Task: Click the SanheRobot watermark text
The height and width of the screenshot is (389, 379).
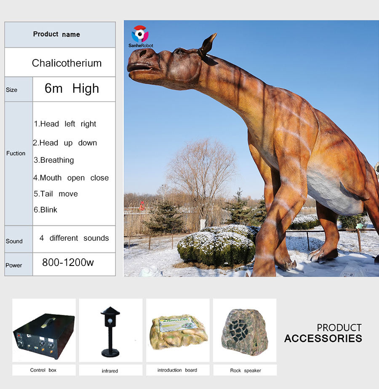Action: pyautogui.click(x=141, y=46)
